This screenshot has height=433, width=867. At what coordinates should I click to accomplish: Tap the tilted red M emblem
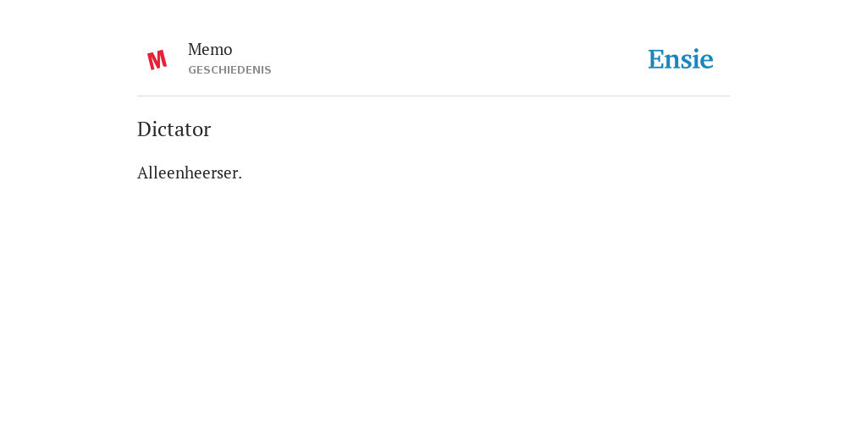click(x=157, y=60)
